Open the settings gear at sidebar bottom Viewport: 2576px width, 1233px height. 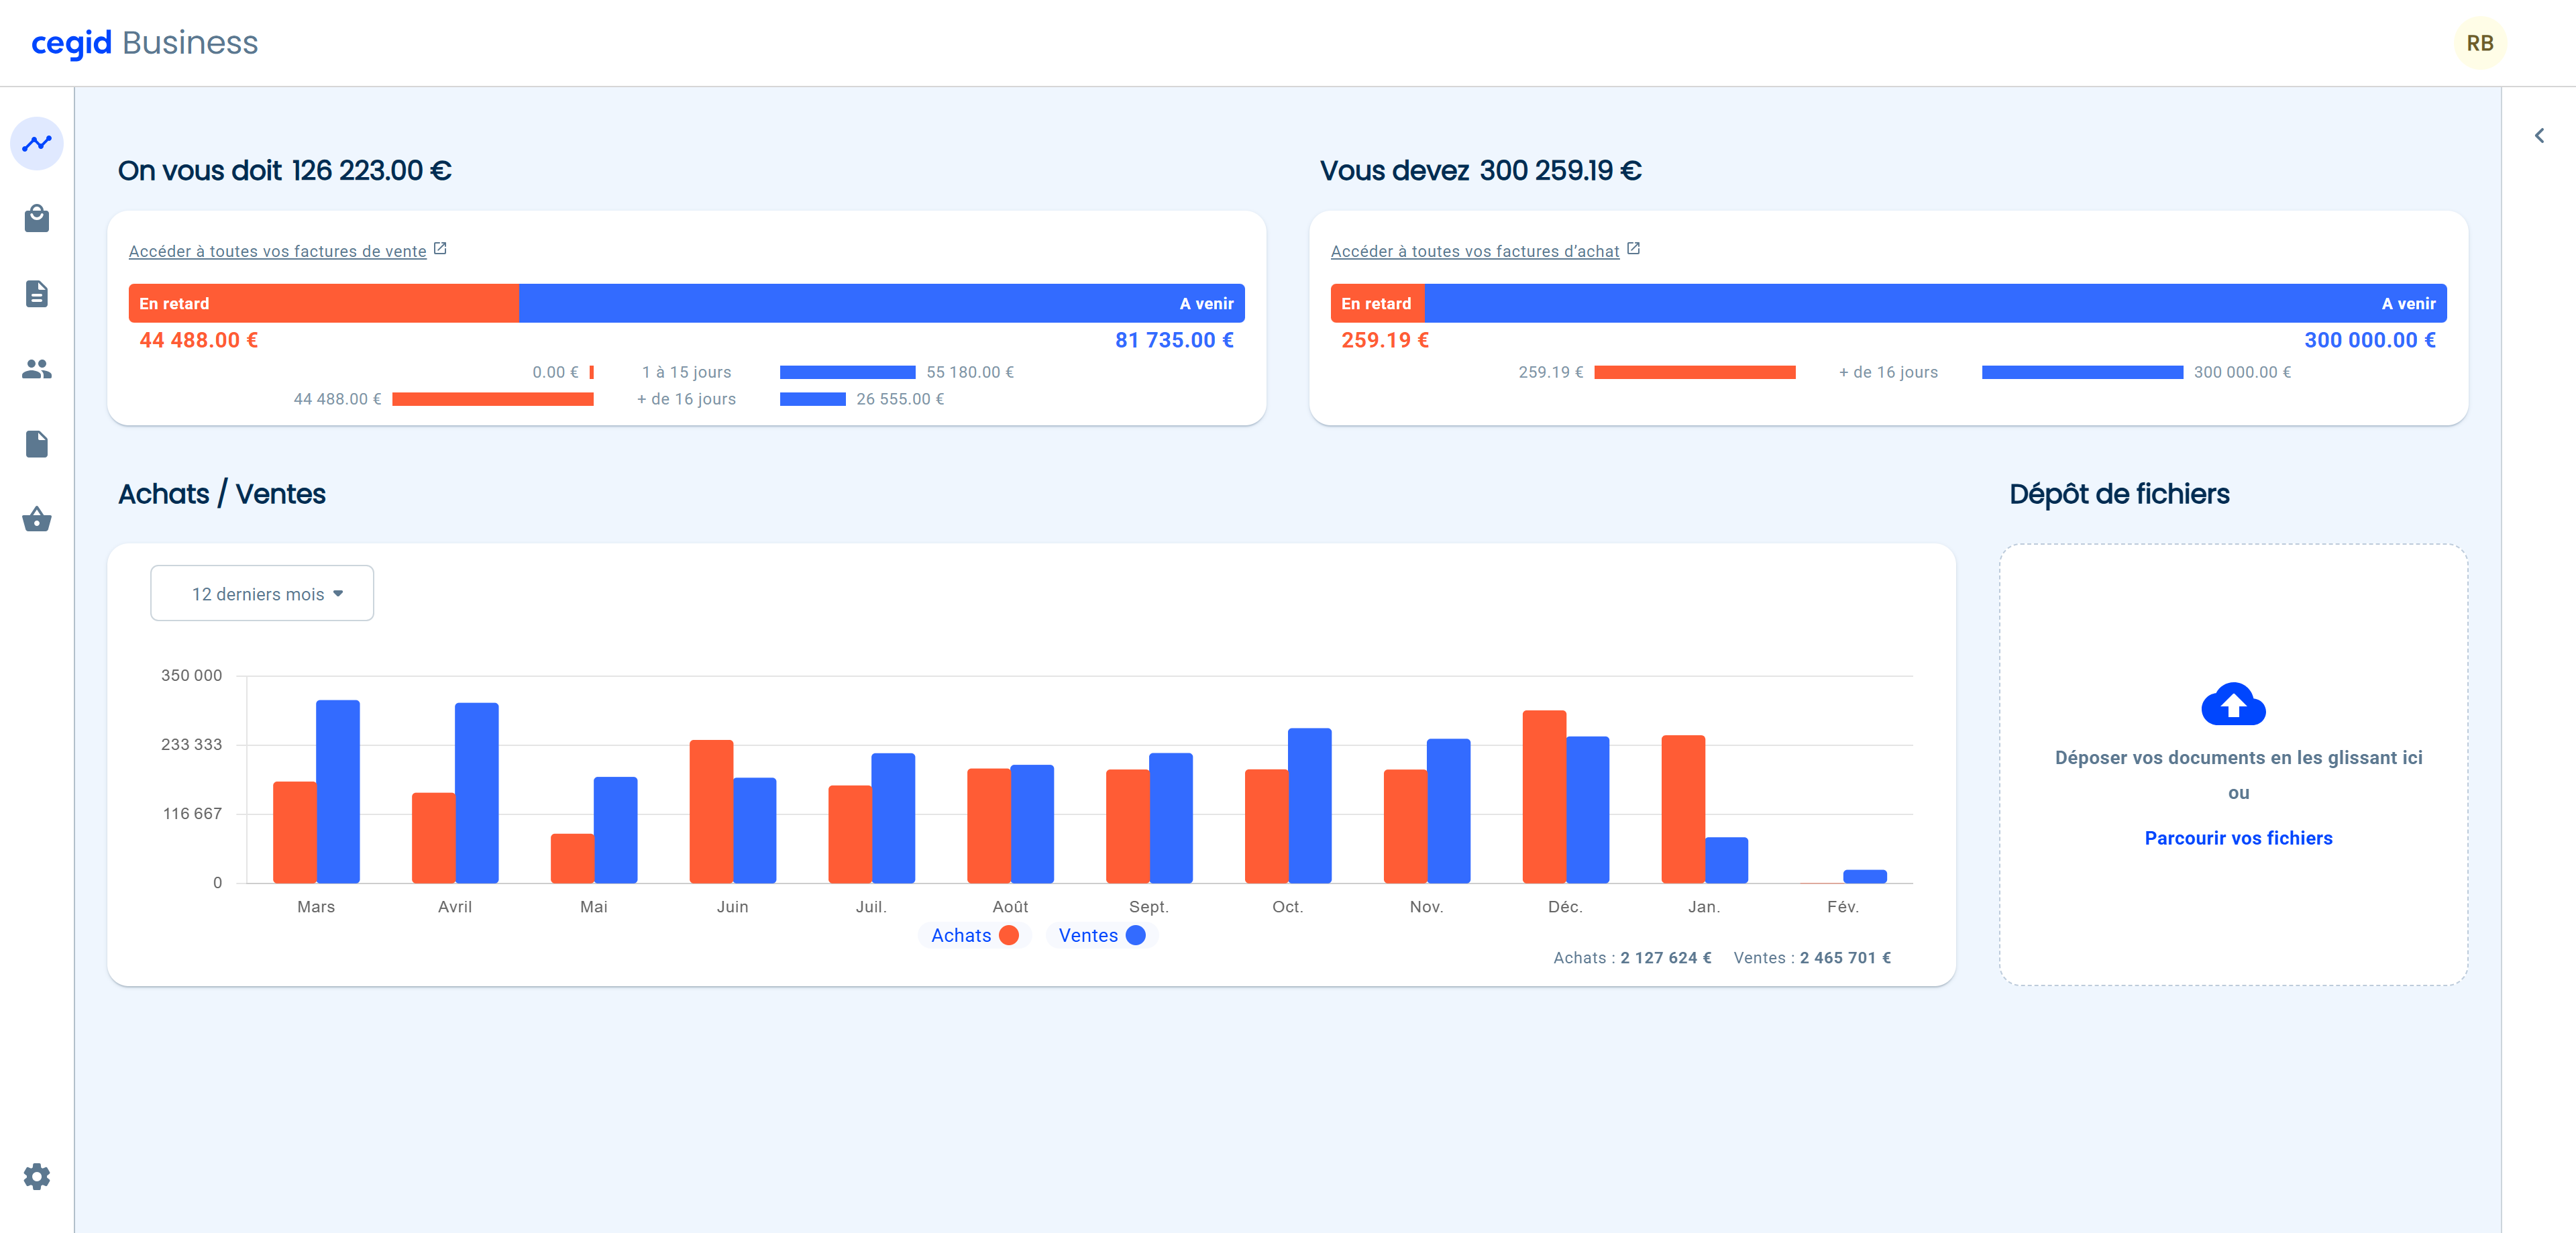tap(36, 1176)
